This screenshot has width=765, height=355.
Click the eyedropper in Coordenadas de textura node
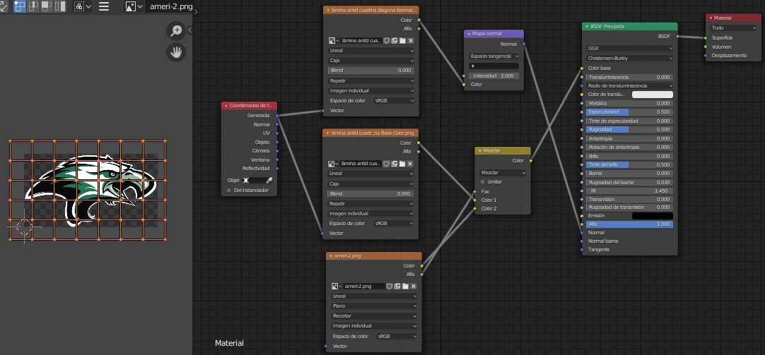(x=269, y=180)
